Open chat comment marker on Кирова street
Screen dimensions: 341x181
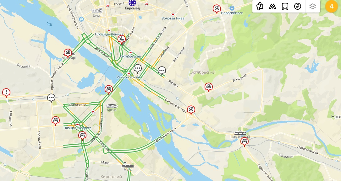click(x=162, y=71)
